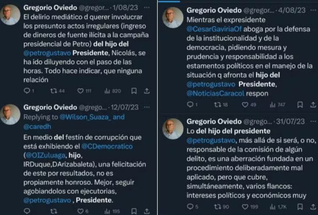Viewport: 318px width, 215px height.
Task: Visit the @CDemocratico profile mention
Action: pos(107,146)
